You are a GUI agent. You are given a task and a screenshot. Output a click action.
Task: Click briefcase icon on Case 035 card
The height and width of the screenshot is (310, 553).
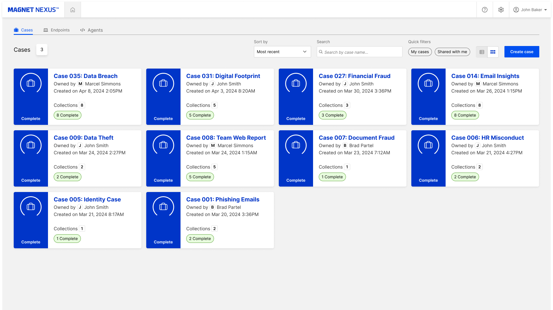point(31,83)
